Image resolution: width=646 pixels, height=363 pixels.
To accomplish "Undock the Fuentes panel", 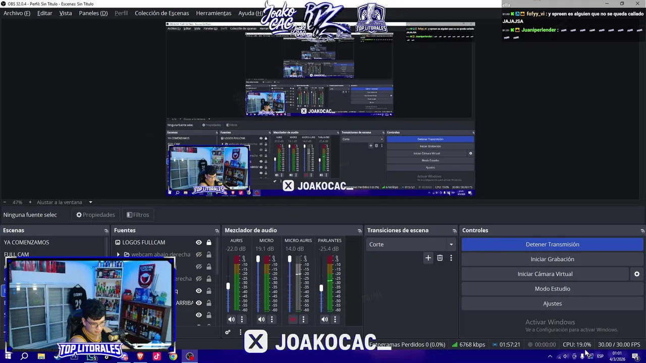I will 217,230.
